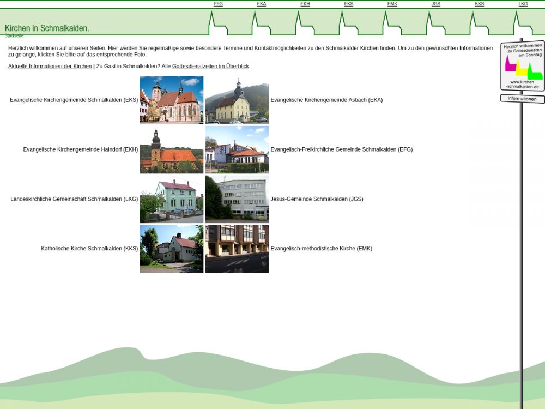The width and height of the screenshot is (545, 409).
Task: Go to KKS in top navigation
Action: [x=480, y=4]
